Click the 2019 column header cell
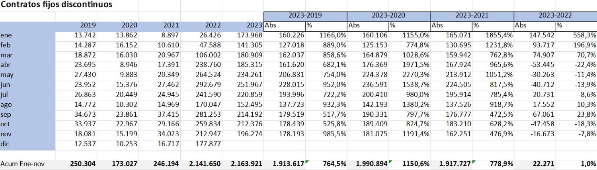The width and height of the screenshot is (597, 170). point(76,26)
